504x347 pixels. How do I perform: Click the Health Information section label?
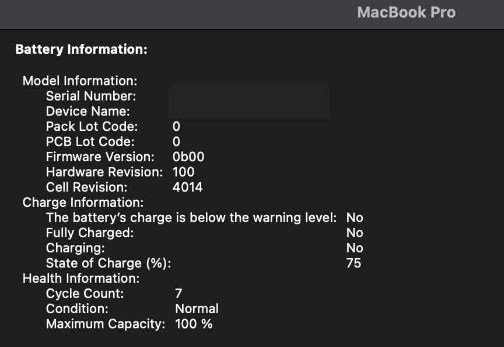coord(81,278)
